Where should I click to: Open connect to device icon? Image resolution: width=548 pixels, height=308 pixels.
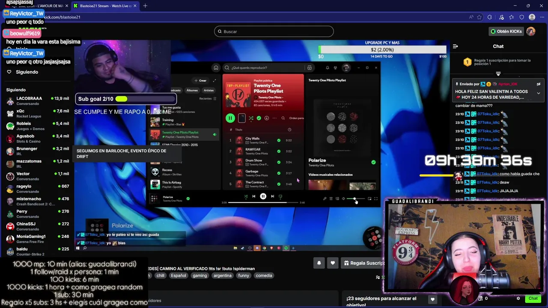[337, 198]
